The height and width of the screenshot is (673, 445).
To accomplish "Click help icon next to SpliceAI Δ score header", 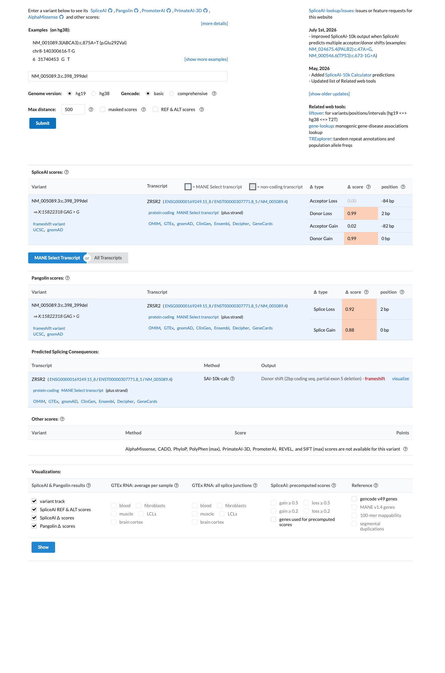I will 368,187.
